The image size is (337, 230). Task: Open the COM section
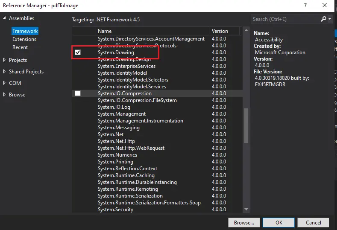tap(15, 83)
